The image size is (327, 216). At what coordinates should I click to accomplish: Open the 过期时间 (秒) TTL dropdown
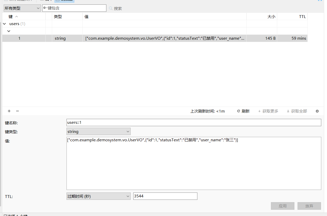pos(99,196)
